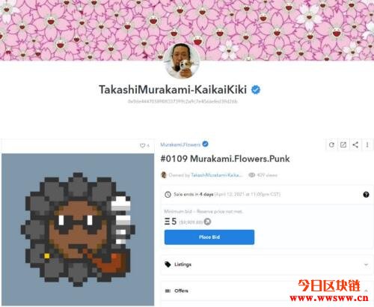This screenshot has height=307, width=374.
Task: Open the Murakami.Flowers collection link
Action: click(180, 145)
